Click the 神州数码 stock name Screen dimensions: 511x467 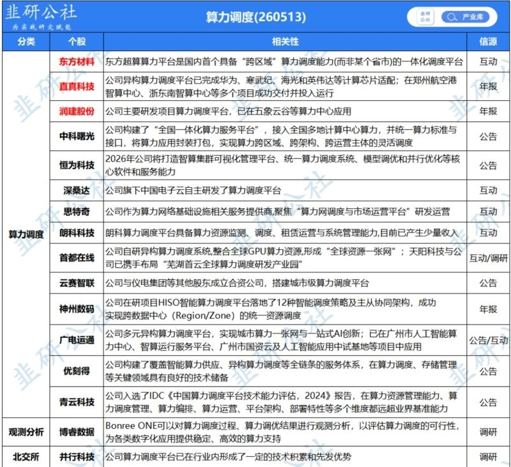(77, 309)
